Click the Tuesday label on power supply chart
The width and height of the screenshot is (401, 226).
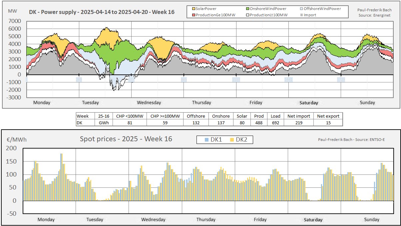click(x=90, y=102)
